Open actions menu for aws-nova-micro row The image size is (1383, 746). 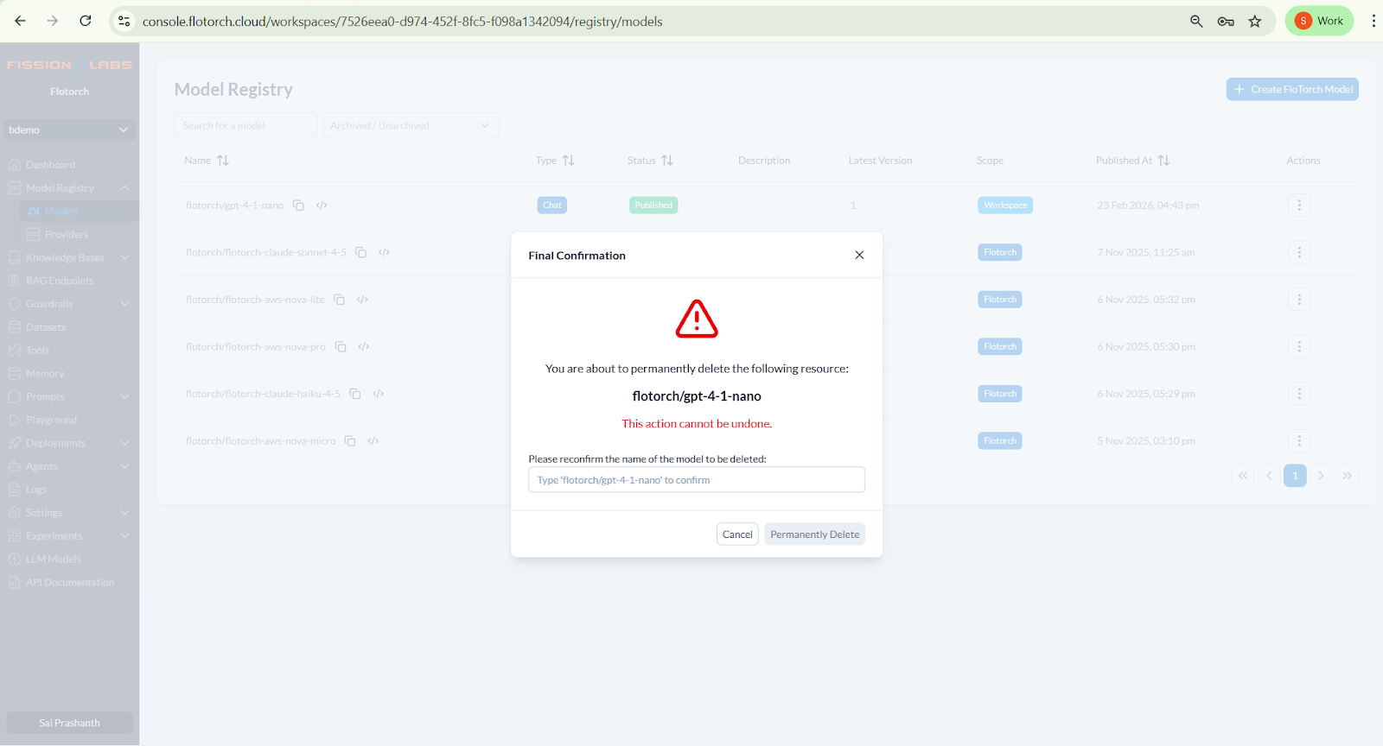pyautogui.click(x=1299, y=441)
